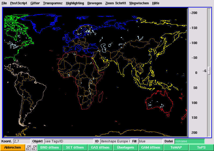Click the SET öffnen button
Screen dimensions: 214x151
(x=75, y=148)
